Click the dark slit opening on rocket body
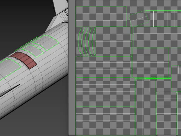The height and width of the screenshot is (136, 181). tap(10, 91)
